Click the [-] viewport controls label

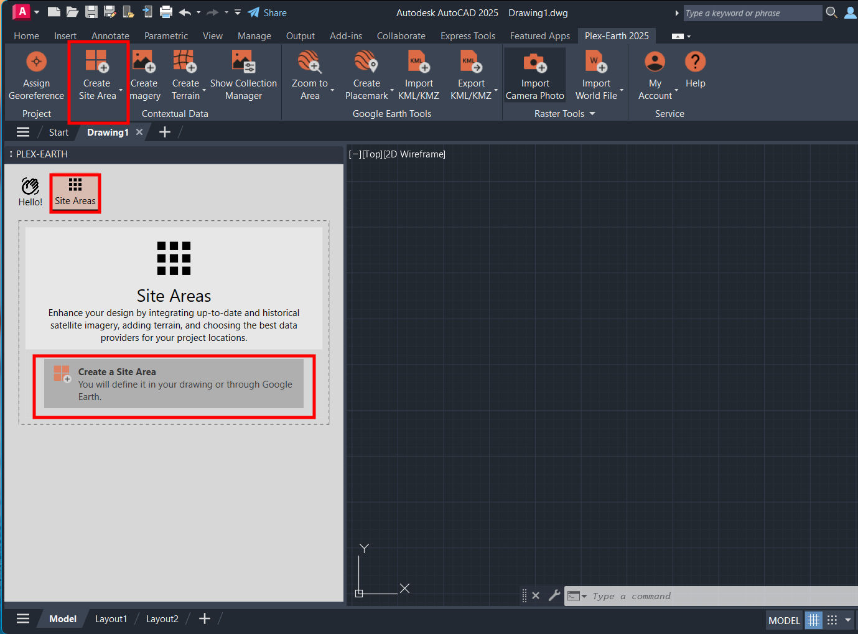355,154
